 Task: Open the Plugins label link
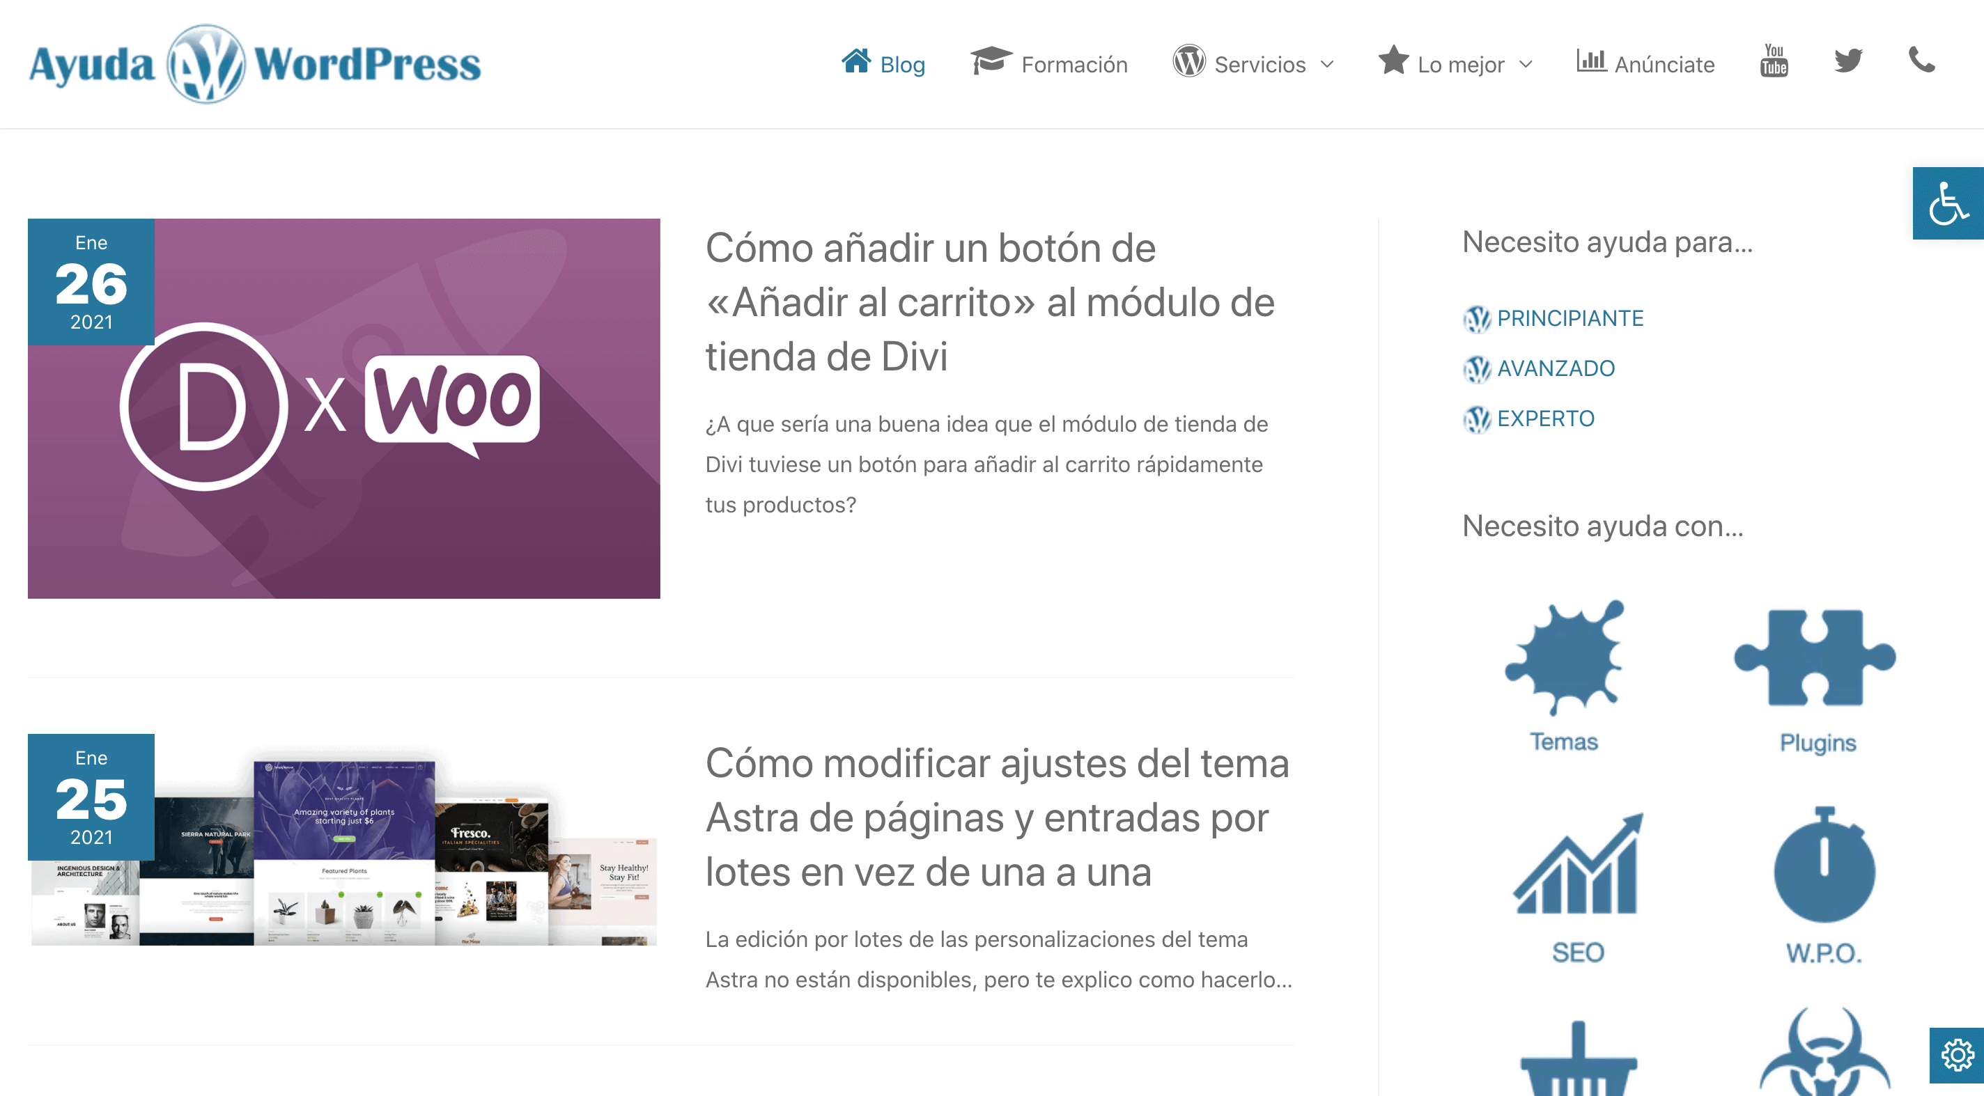click(x=1818, y=742)
